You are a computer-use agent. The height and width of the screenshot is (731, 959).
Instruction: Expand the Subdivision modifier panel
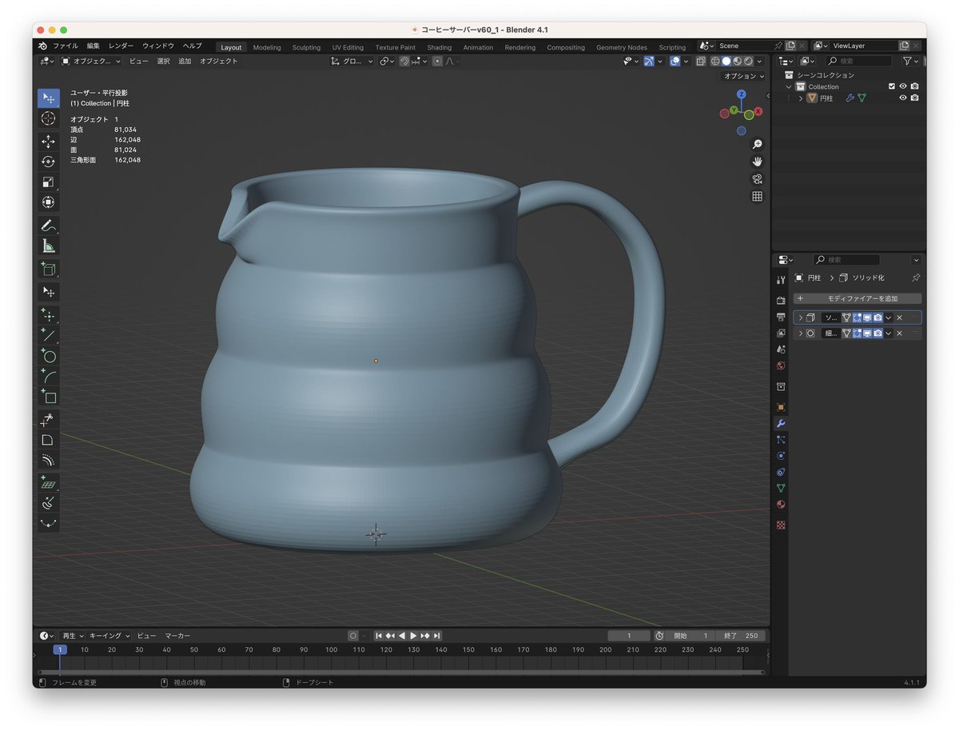[800, 333]
